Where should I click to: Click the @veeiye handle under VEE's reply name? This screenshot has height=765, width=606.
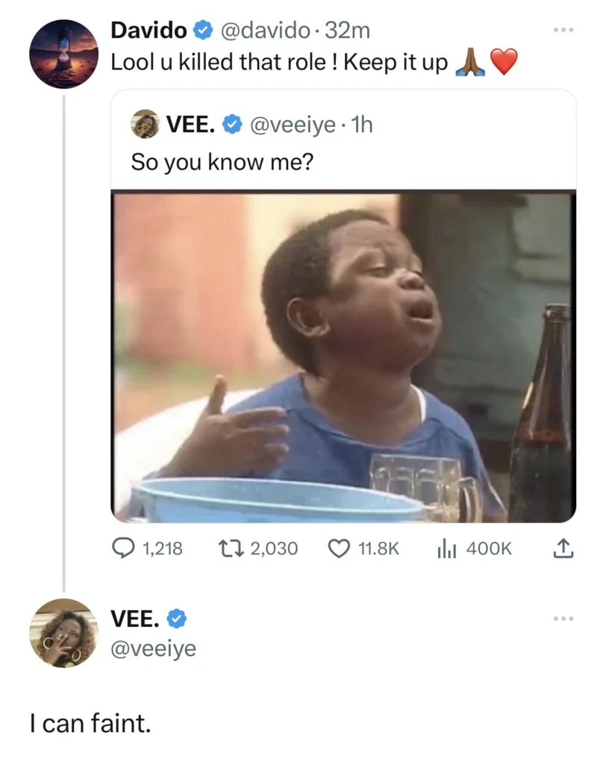153,648
